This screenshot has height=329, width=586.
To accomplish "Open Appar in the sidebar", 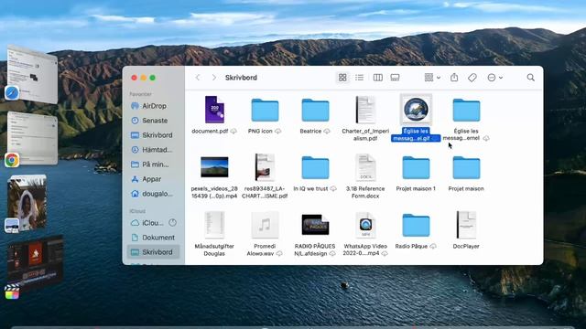I will [x=153, y=179].
